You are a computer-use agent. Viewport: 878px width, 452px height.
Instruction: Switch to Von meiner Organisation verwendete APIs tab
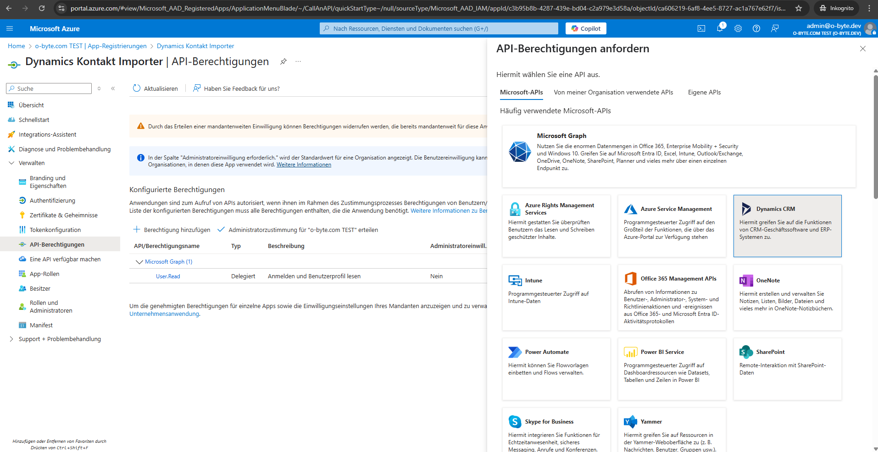tap(613, 92)
